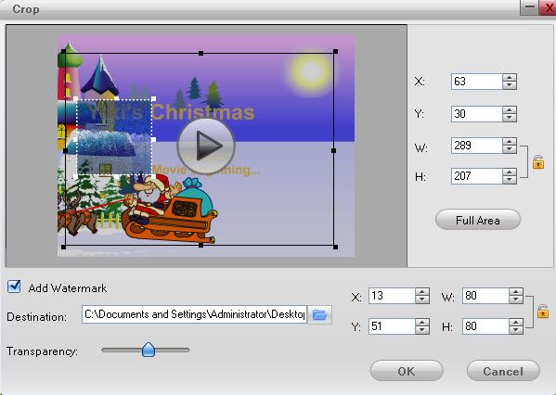556x395 pixels.
Task: Toggle the watermark width-height aspect lock icon
Action: click(x=542, y=312)
